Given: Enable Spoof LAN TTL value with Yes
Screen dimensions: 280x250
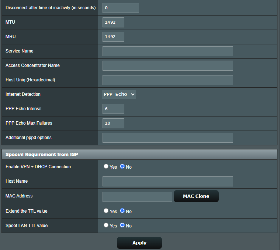Looking at the screenshot, I should 106,226.
